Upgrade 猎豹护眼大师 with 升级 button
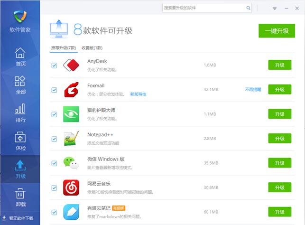This screenshot has width=305, height=225. tap(280, 114)
